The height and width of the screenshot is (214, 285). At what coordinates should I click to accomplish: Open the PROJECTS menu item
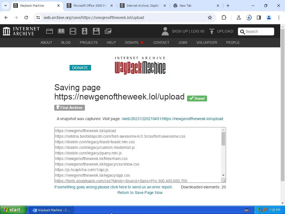pos(89,43)
